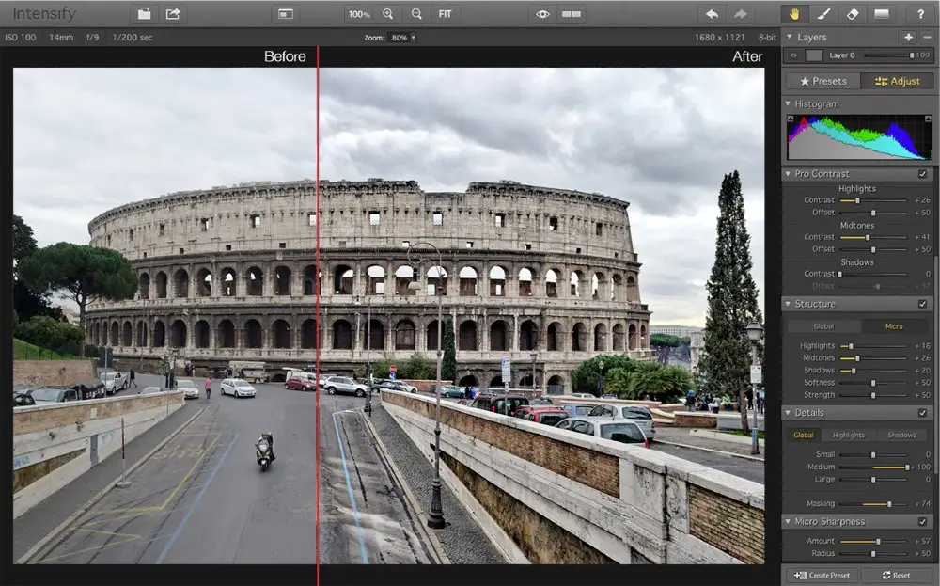Click the After label above image

click(x=747, y=56)
